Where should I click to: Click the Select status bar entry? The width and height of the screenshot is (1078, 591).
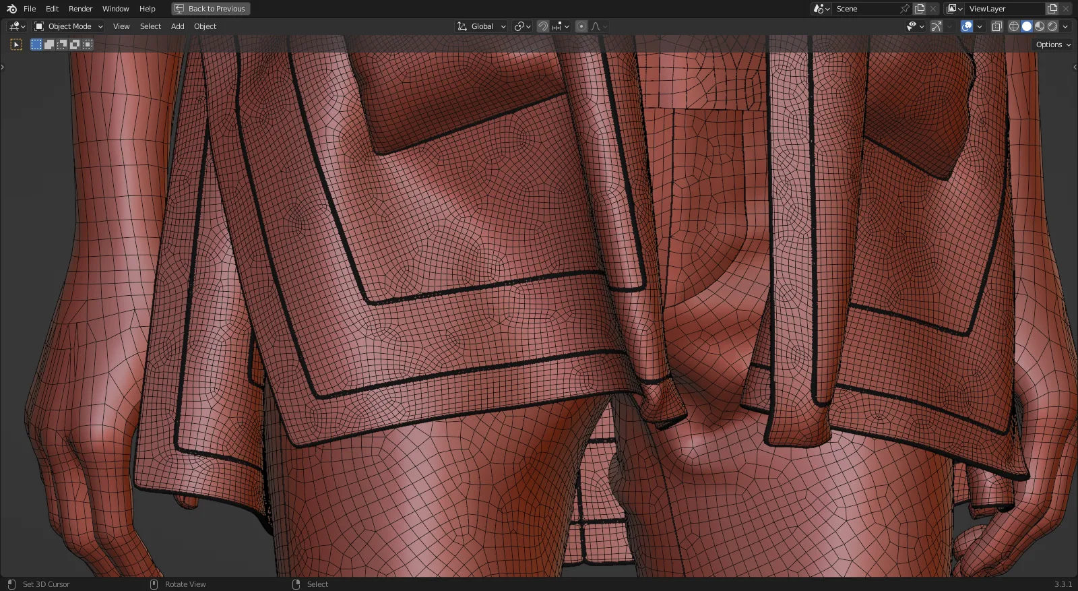pos(310,584)
